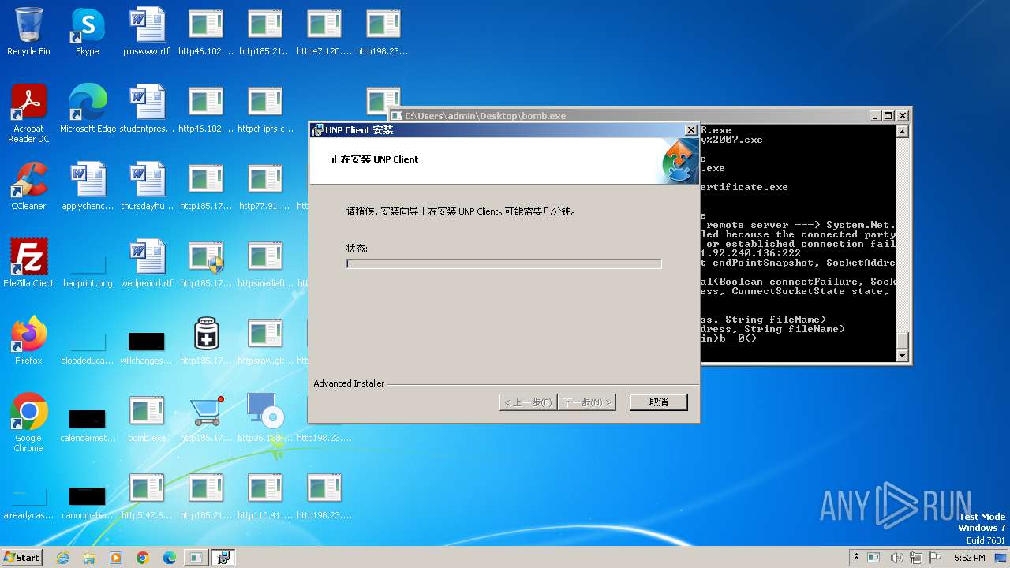
Task: Select the http47.120... desktop file
Action: coord(324,32)
